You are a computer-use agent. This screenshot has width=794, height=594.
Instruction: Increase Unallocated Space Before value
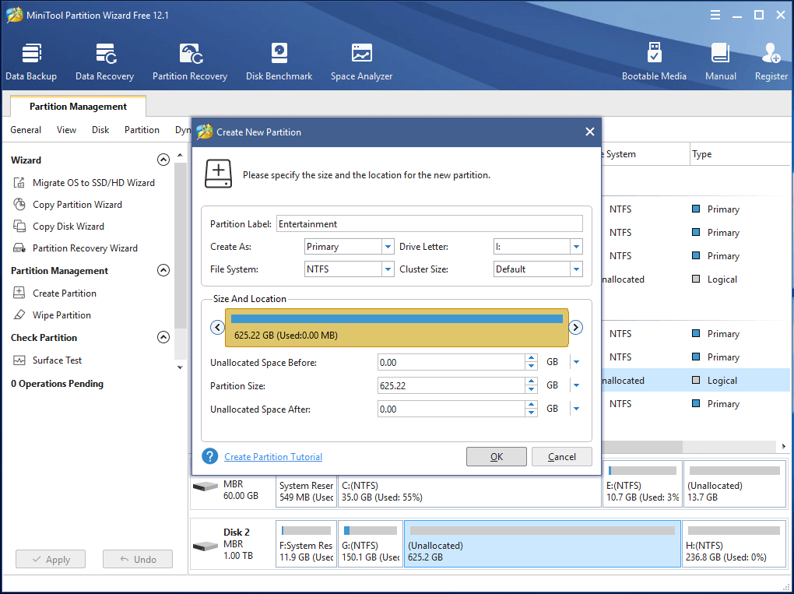coord(531,358)
